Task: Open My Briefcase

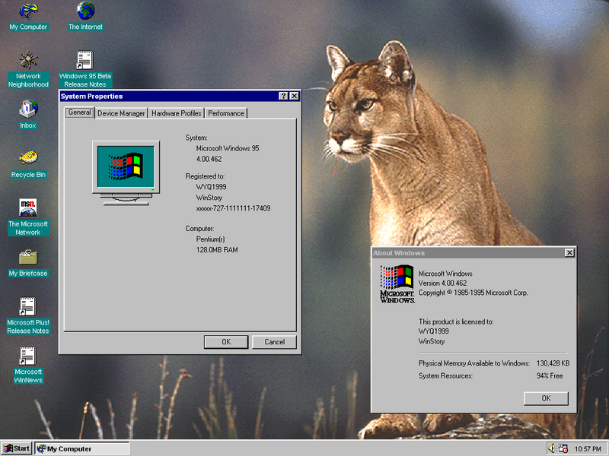Action: pyautogui.click(x=28, y=258)
